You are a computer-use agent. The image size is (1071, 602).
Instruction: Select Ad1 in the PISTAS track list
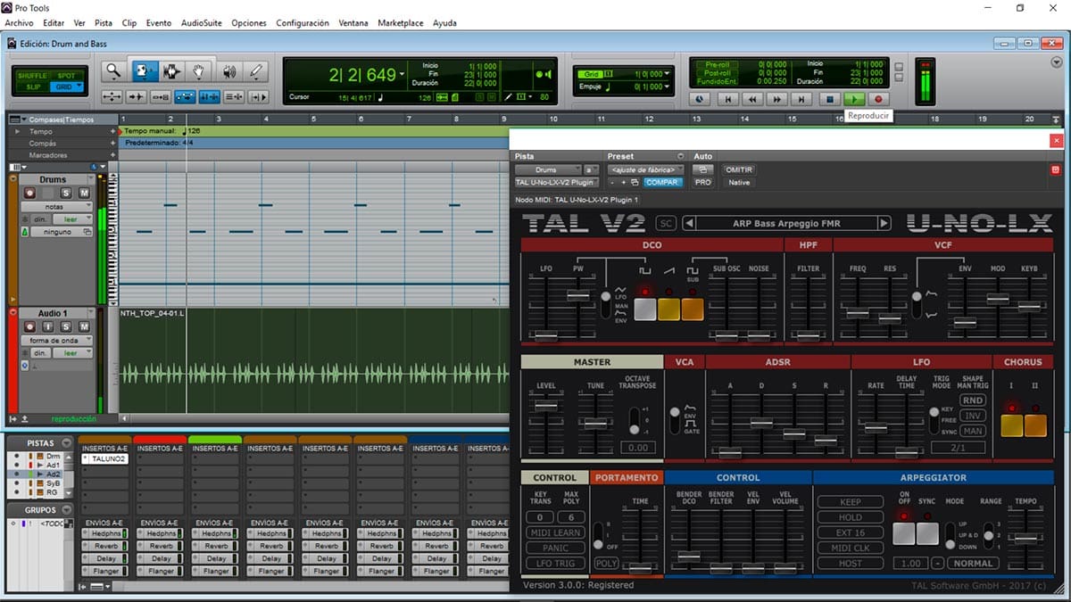pyautogui.click(x=54, y=465)
